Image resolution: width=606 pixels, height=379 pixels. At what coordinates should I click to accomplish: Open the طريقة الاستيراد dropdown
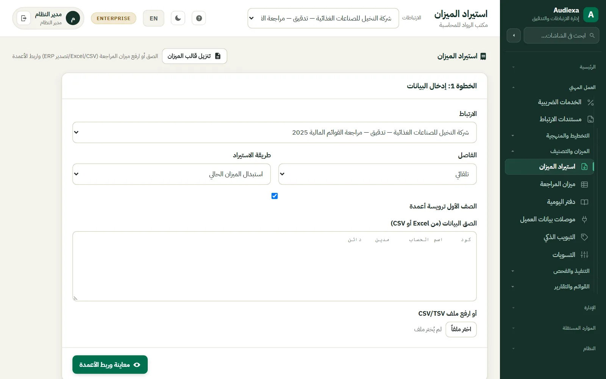click(172, 174)
